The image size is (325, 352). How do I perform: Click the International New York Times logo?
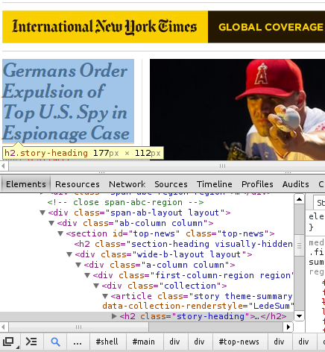click(x=105, y=27)
